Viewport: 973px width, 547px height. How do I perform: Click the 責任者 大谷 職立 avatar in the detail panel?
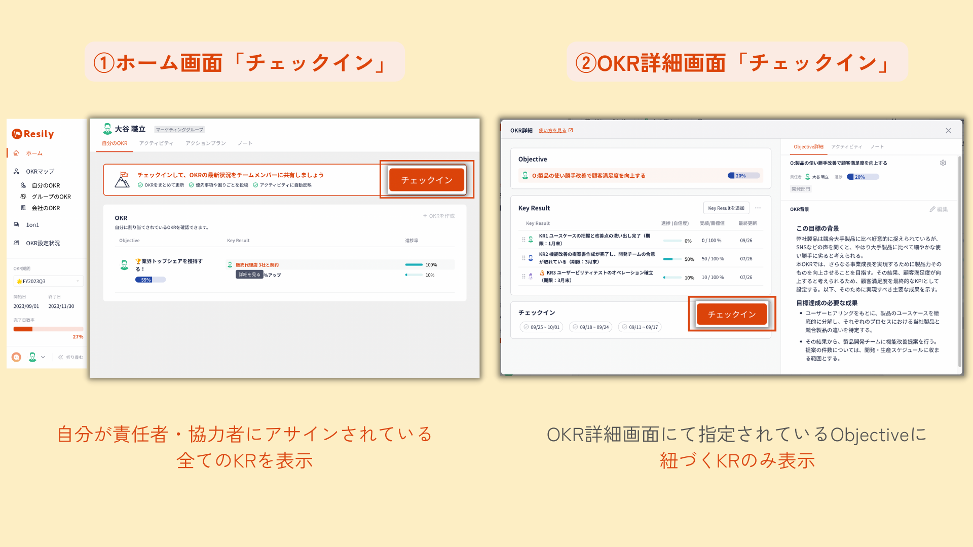coord(808,177)
